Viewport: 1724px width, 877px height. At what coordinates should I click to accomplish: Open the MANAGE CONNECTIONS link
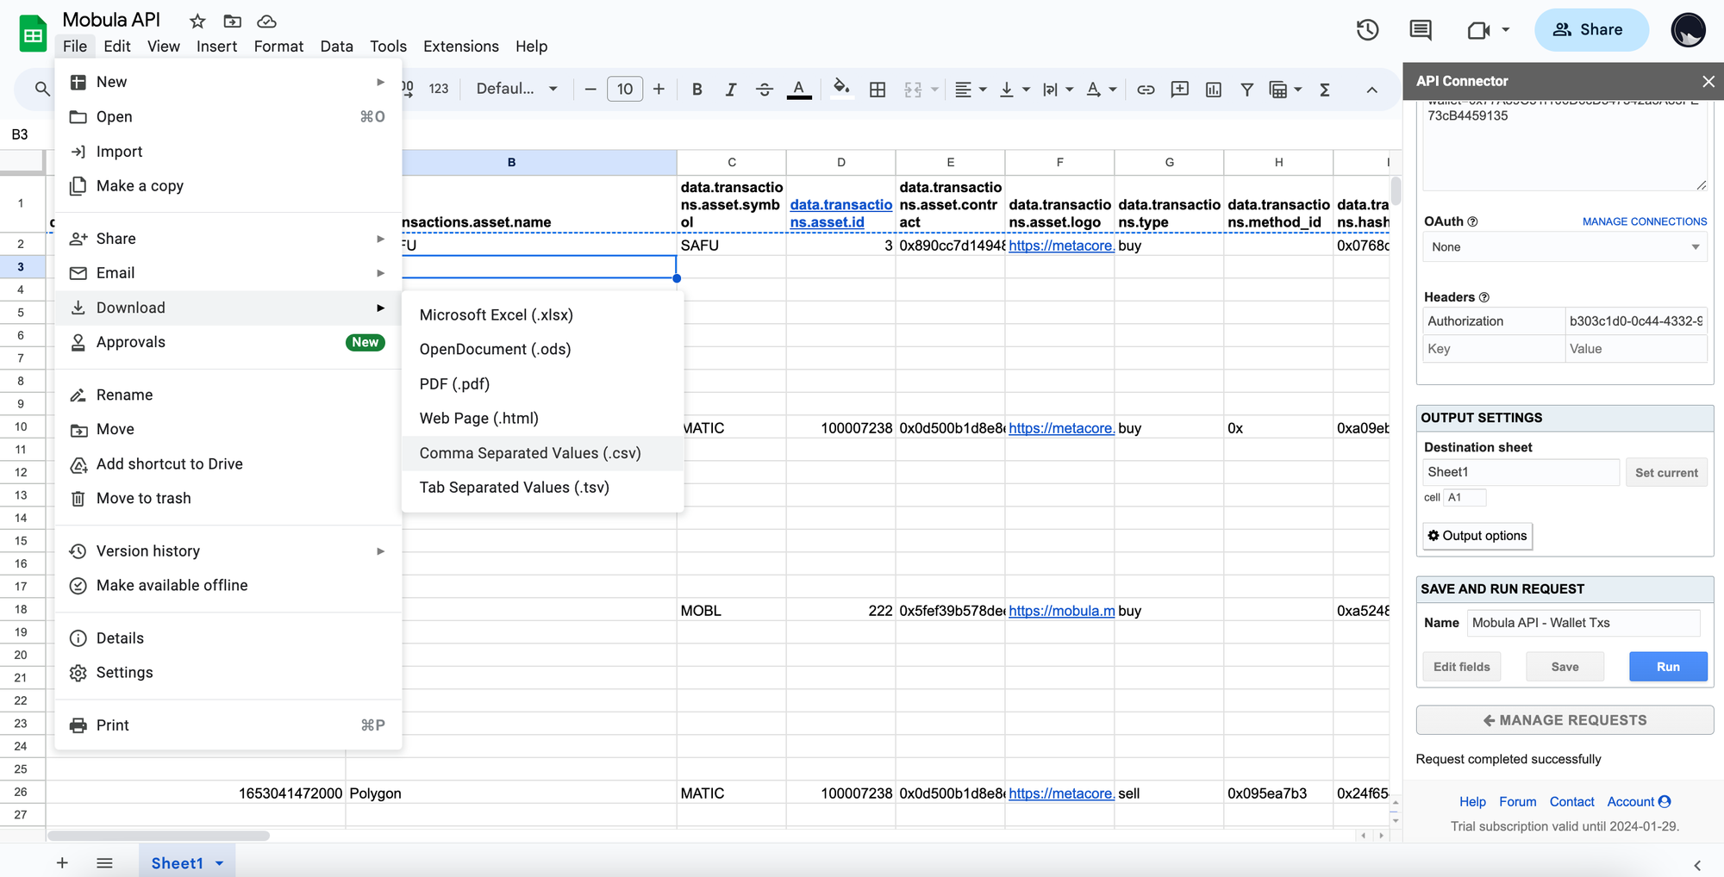pyautogui.click(x=1645, y=221)
